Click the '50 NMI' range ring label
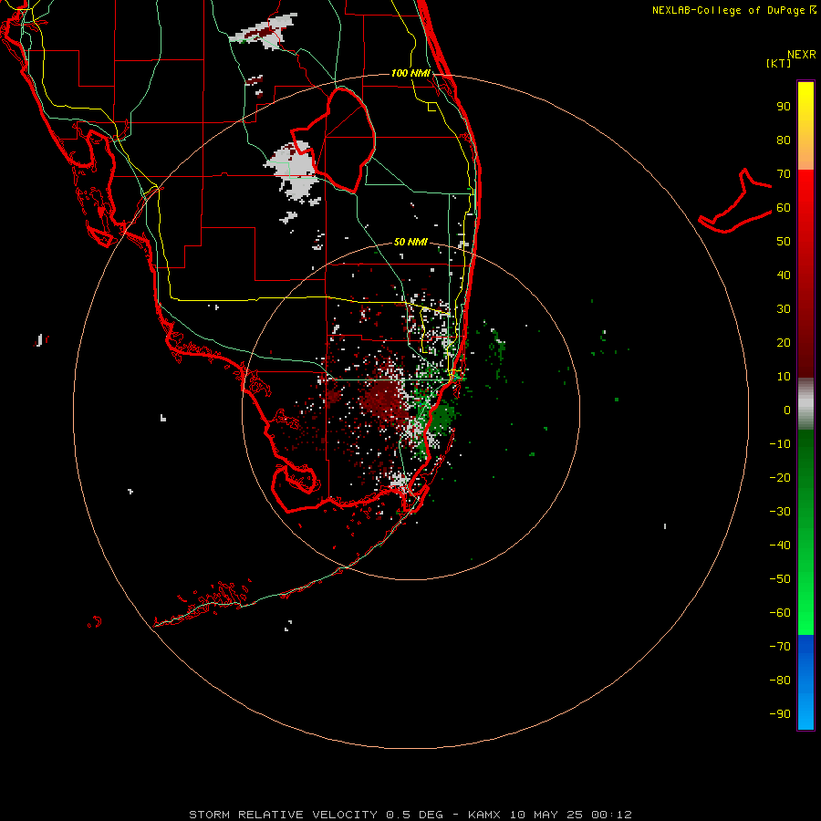Image resolution: width=821 pixels, height=821 pixels. 410,242
